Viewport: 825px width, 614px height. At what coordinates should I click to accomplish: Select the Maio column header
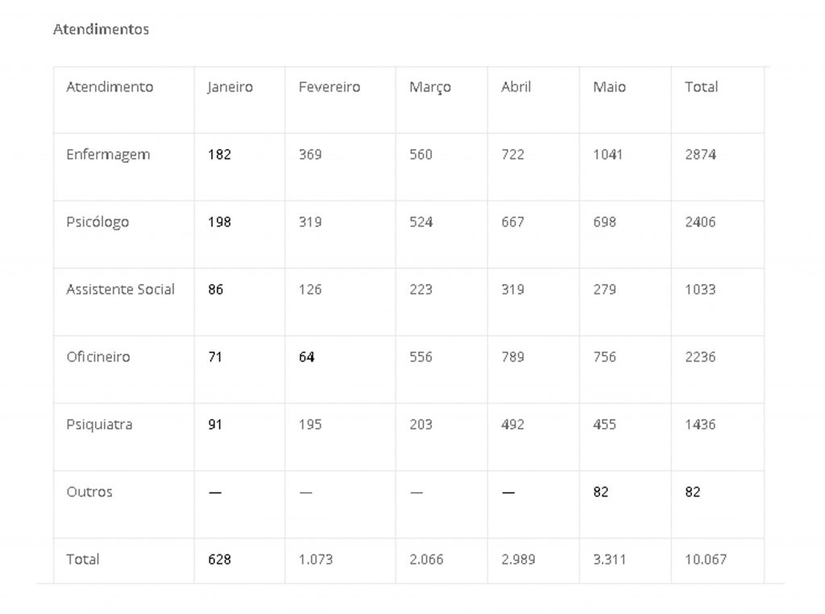609,87
